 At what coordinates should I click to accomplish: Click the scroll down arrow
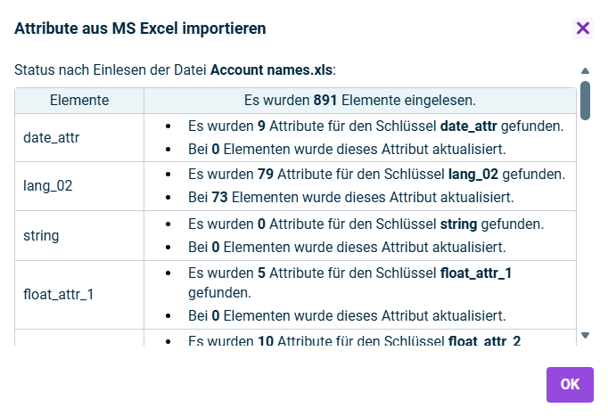click(585, 335)
